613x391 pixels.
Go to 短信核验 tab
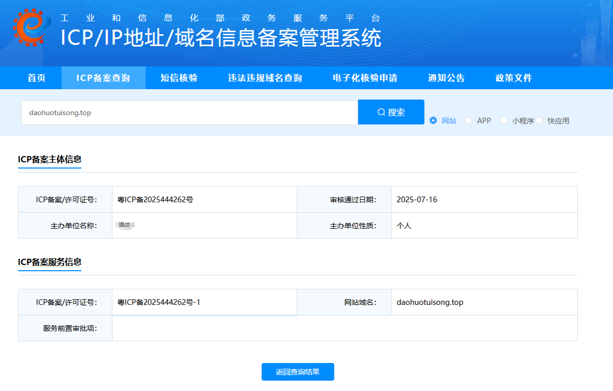click(179, 78)
